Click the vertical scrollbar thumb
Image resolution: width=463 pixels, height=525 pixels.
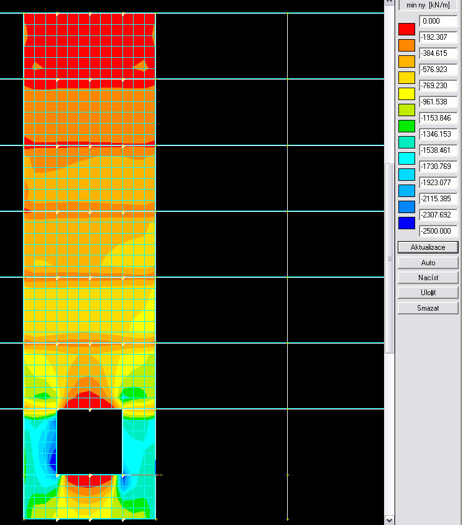pyautogui.click(x=390, y=258)
